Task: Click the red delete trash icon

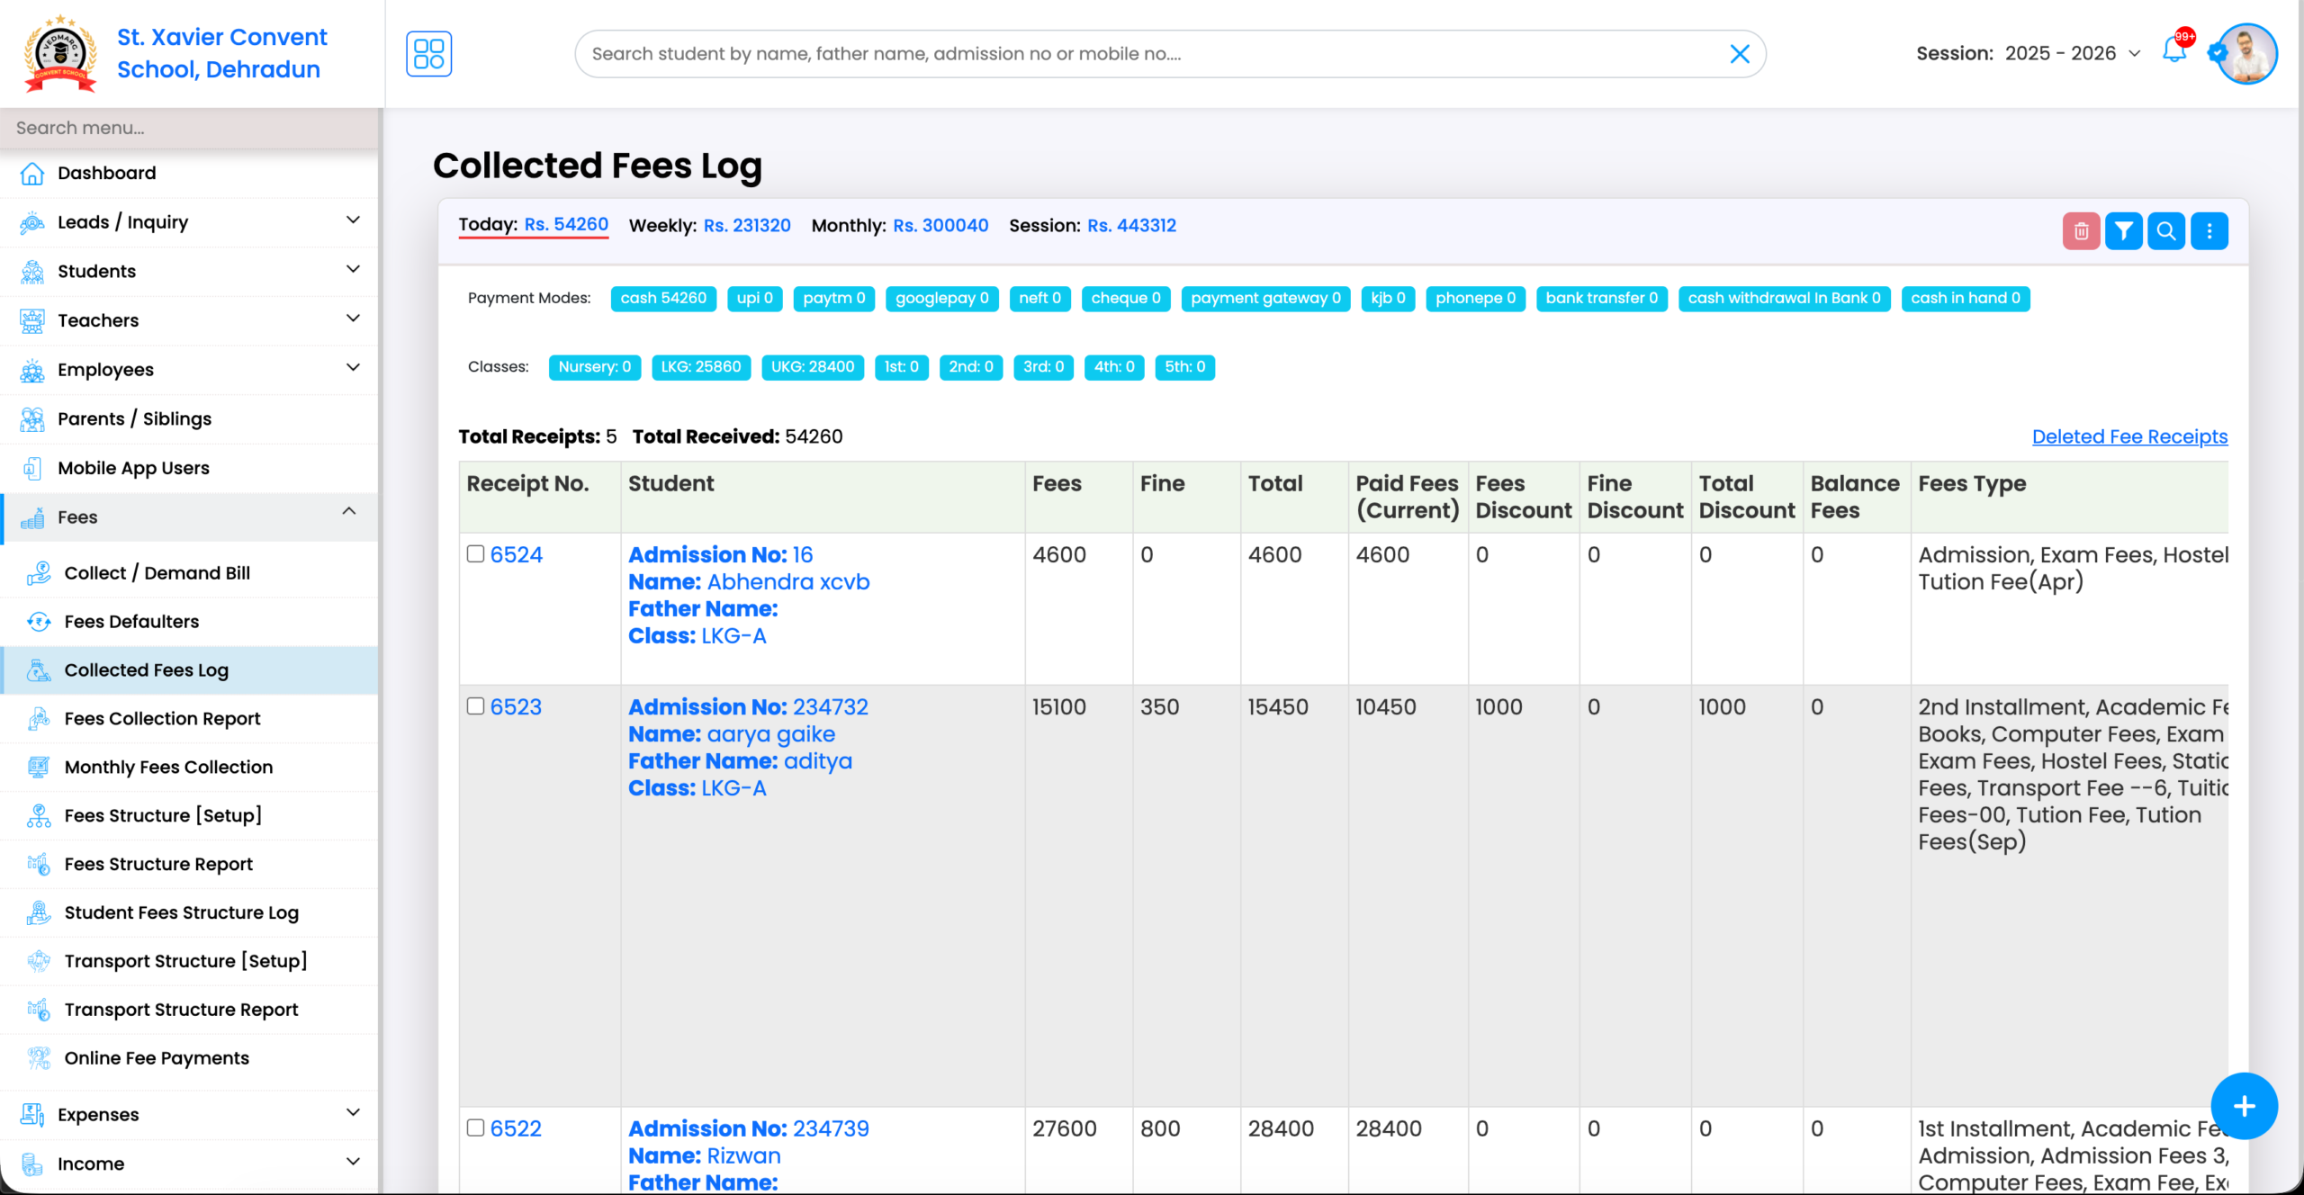Action: click(x=2081, y=231)
